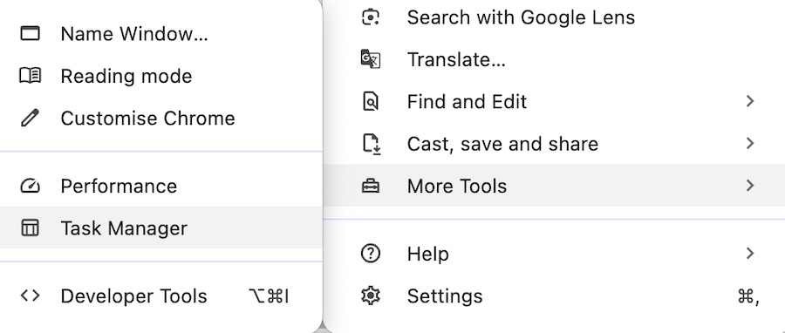785x333 pixels.
Task: Launch Task Manager
Action: [160, 228]
